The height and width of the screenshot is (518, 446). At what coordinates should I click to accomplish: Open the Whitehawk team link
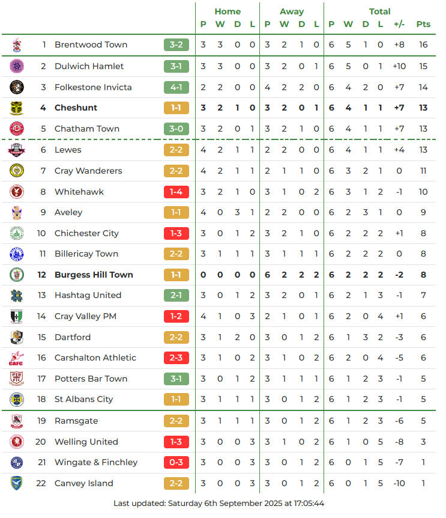coord(79,192)
